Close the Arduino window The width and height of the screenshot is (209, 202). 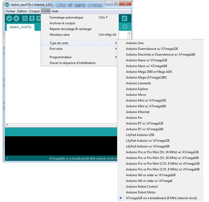point(125,4)
